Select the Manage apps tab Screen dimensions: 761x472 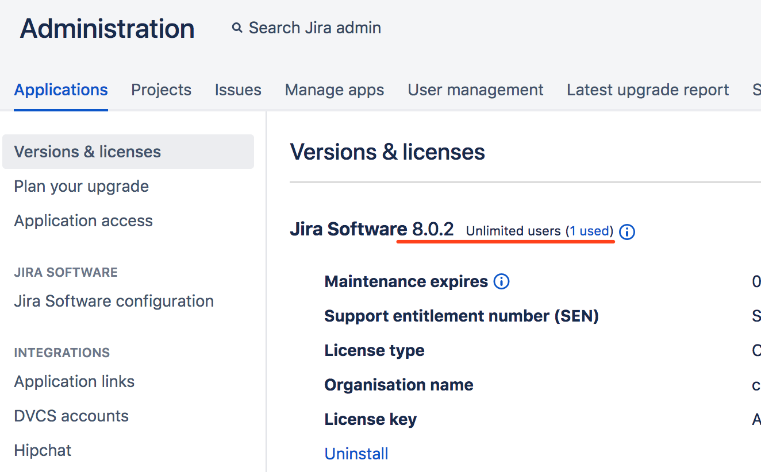click(335, 90)
